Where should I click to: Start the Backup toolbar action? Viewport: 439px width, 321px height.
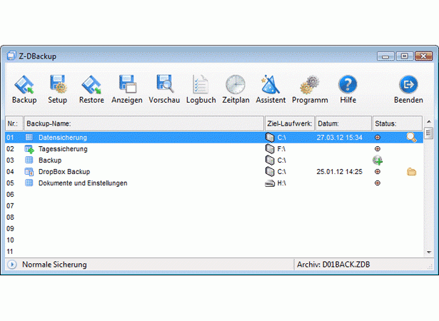[x=24, y=89]
